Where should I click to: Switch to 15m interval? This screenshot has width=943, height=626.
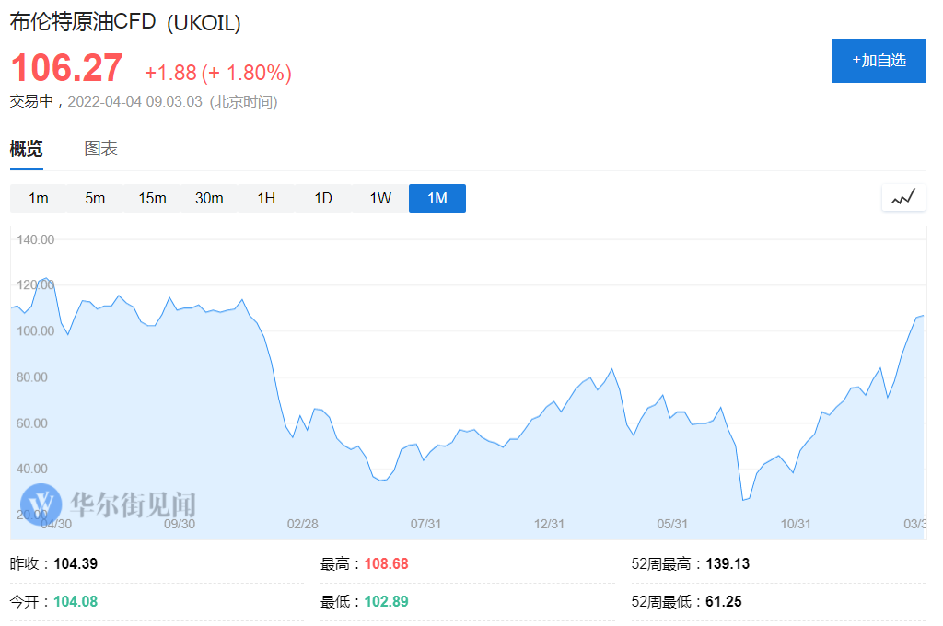pyautogui.click(x=152, y=198)
